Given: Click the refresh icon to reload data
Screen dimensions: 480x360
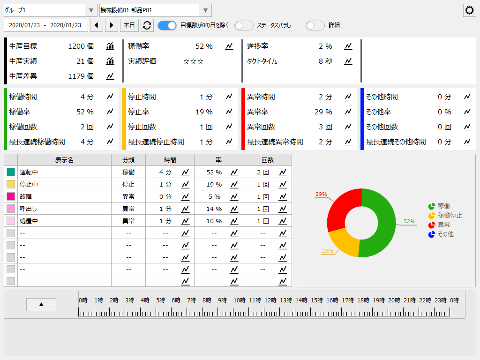Looking at the screenshot, I should click(147, 25).
